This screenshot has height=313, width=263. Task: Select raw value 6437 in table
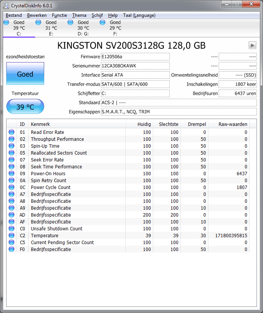pyautogui.click(x=242, y=173)
